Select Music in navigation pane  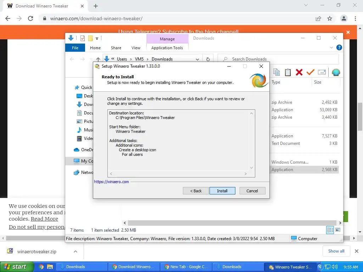[x=84, y=130]
